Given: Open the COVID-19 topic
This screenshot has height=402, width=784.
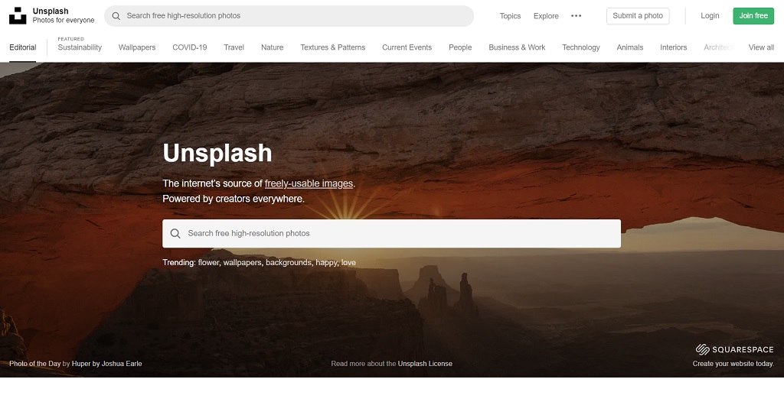Looking at the screenshot, I should (x=190, y=47).
